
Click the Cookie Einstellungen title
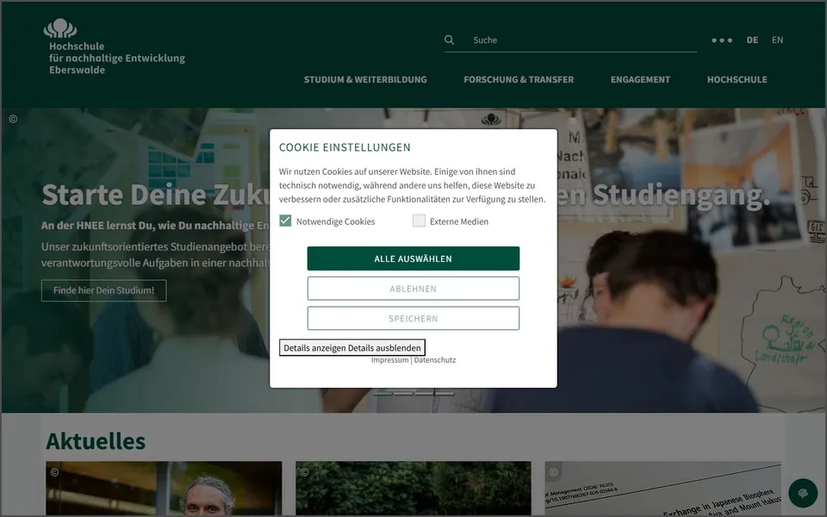click(345, 147)
